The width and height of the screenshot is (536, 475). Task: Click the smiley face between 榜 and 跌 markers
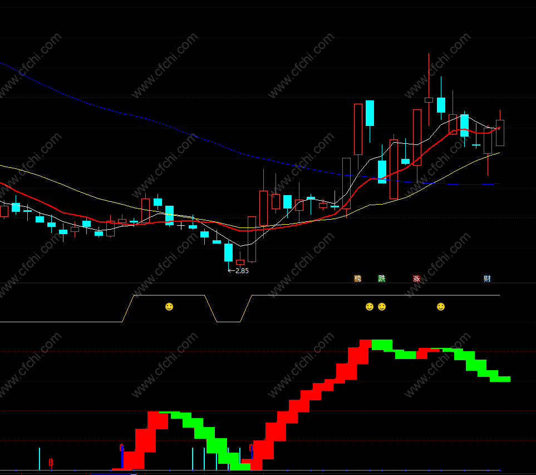370,307
